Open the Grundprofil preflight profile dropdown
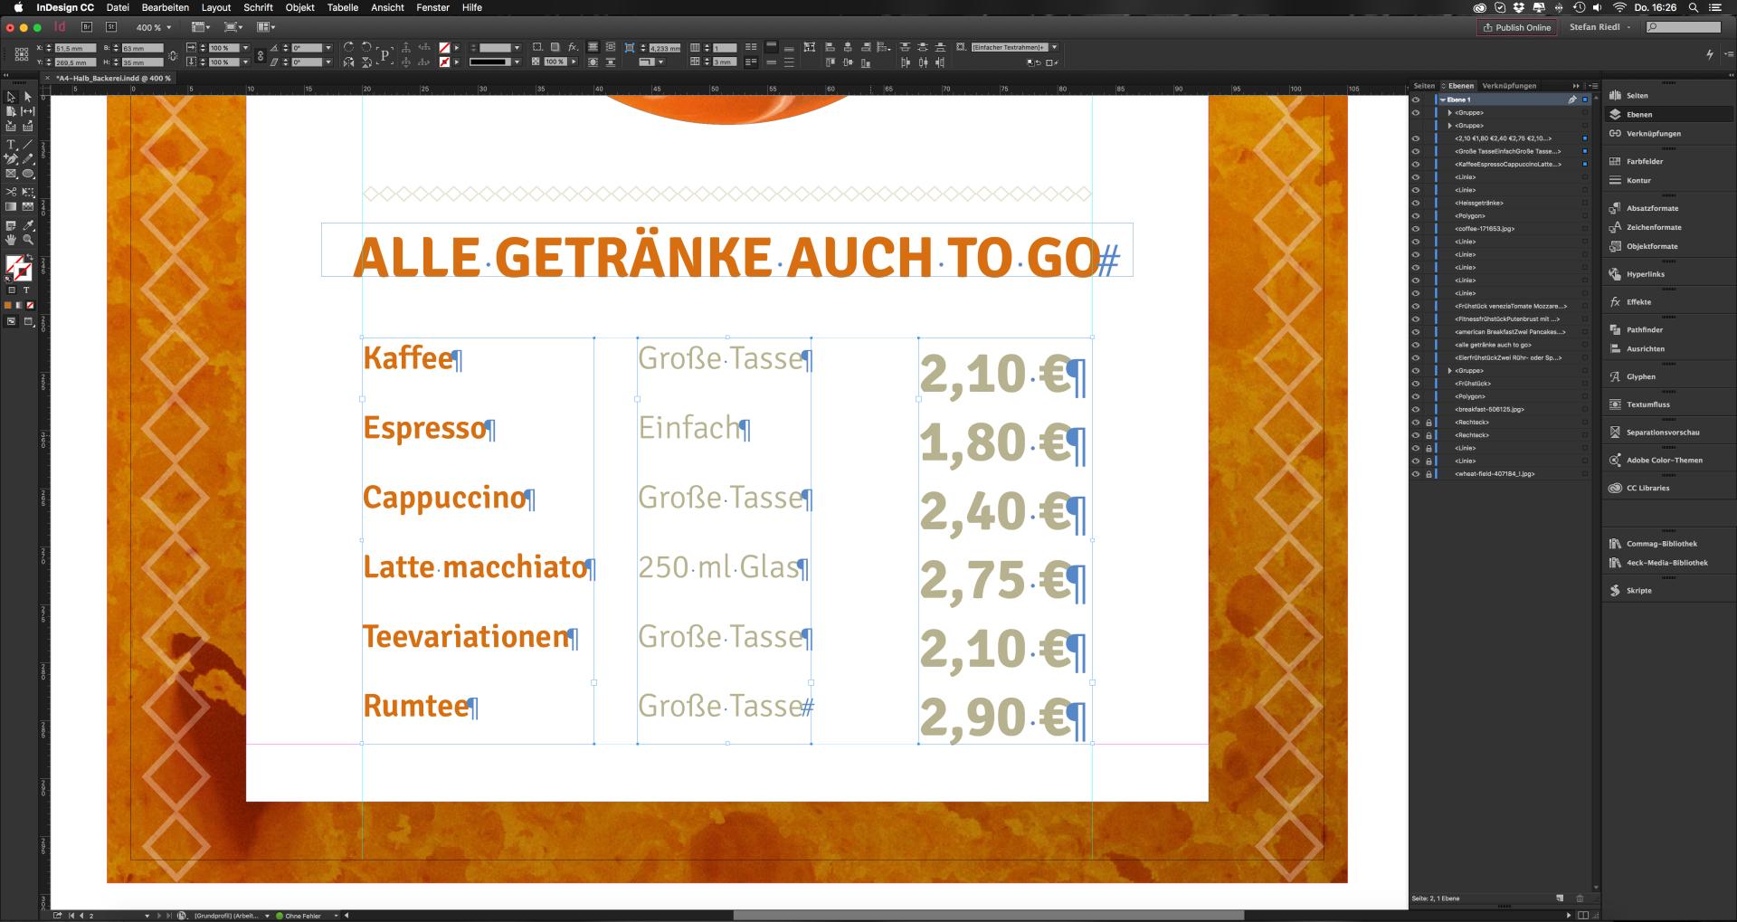The height and width of the screenshot is (922, 1737). [x=267, y=916]
